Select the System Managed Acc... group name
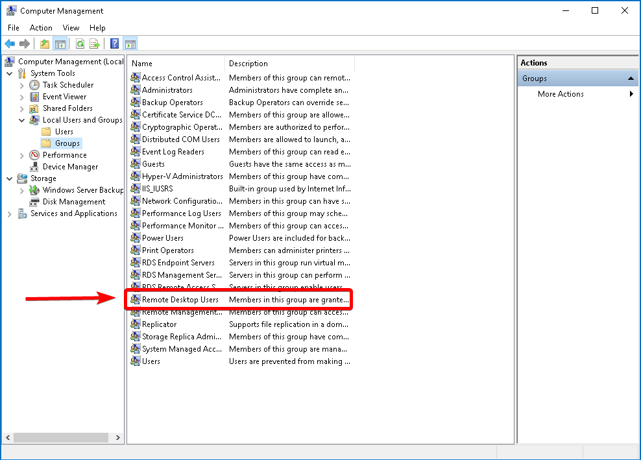The width and height of the screenshot is (641, 460). pyautogui.click(x=182, y=349)
